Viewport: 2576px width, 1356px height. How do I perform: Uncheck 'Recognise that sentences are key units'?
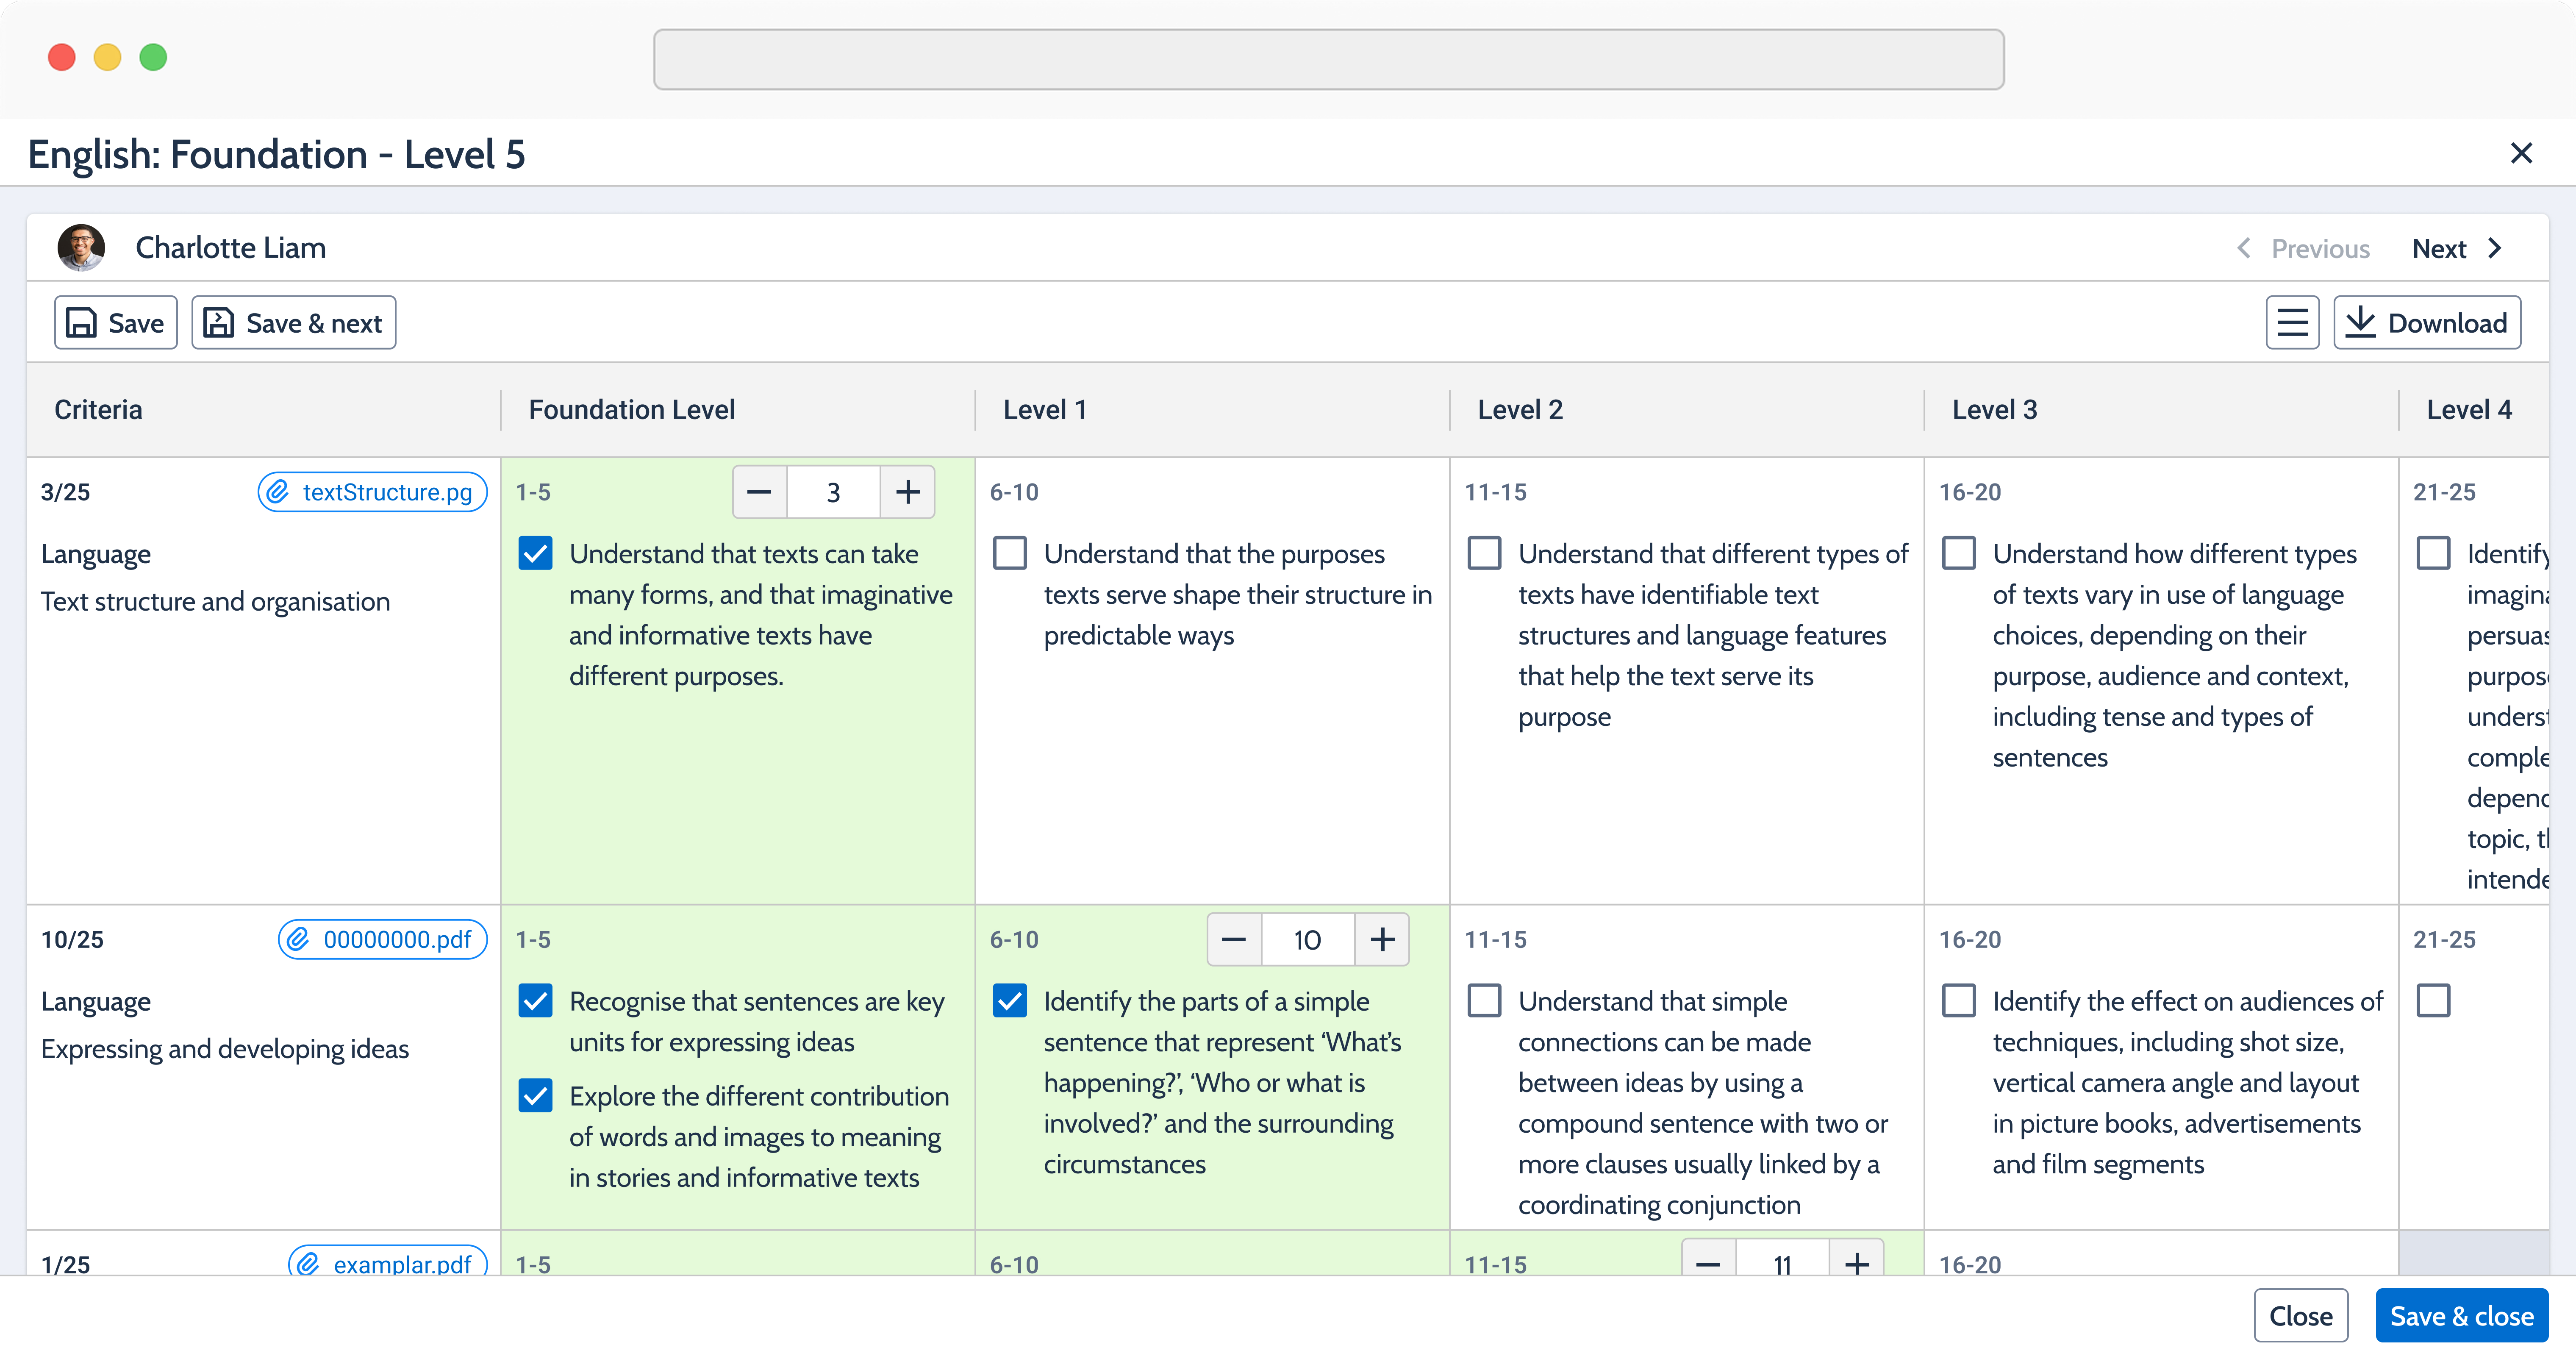coord(536,1000)
